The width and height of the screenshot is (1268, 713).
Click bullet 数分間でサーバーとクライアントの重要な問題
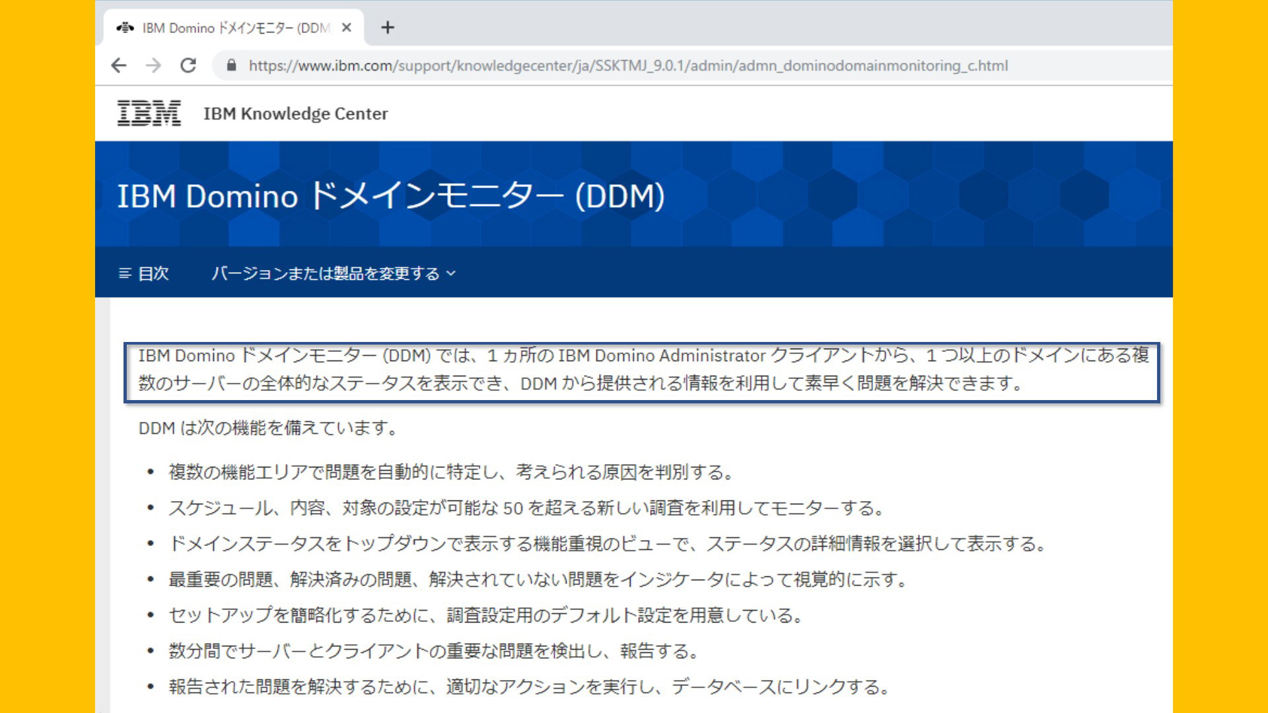pyautogui.click(x=434, y=651)
